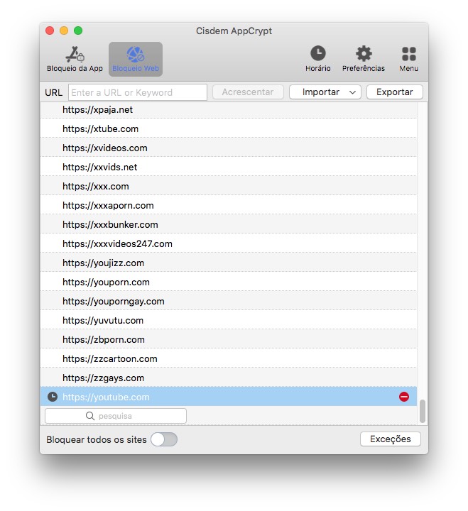This screenshot has width=468, height=511.
Task: Expand the Importar dropdown
Action: 325,92
